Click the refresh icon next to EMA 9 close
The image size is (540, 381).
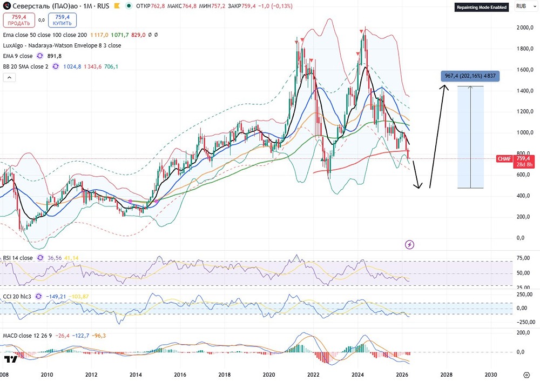(x=40, y=56)
